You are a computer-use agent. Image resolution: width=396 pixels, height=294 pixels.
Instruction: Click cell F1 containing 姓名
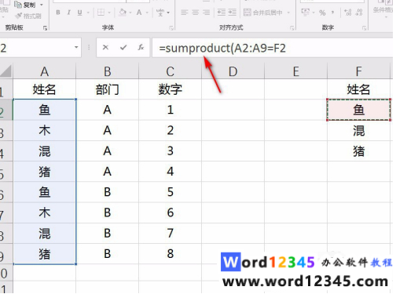pyautogui.click(x=359, y=89)
